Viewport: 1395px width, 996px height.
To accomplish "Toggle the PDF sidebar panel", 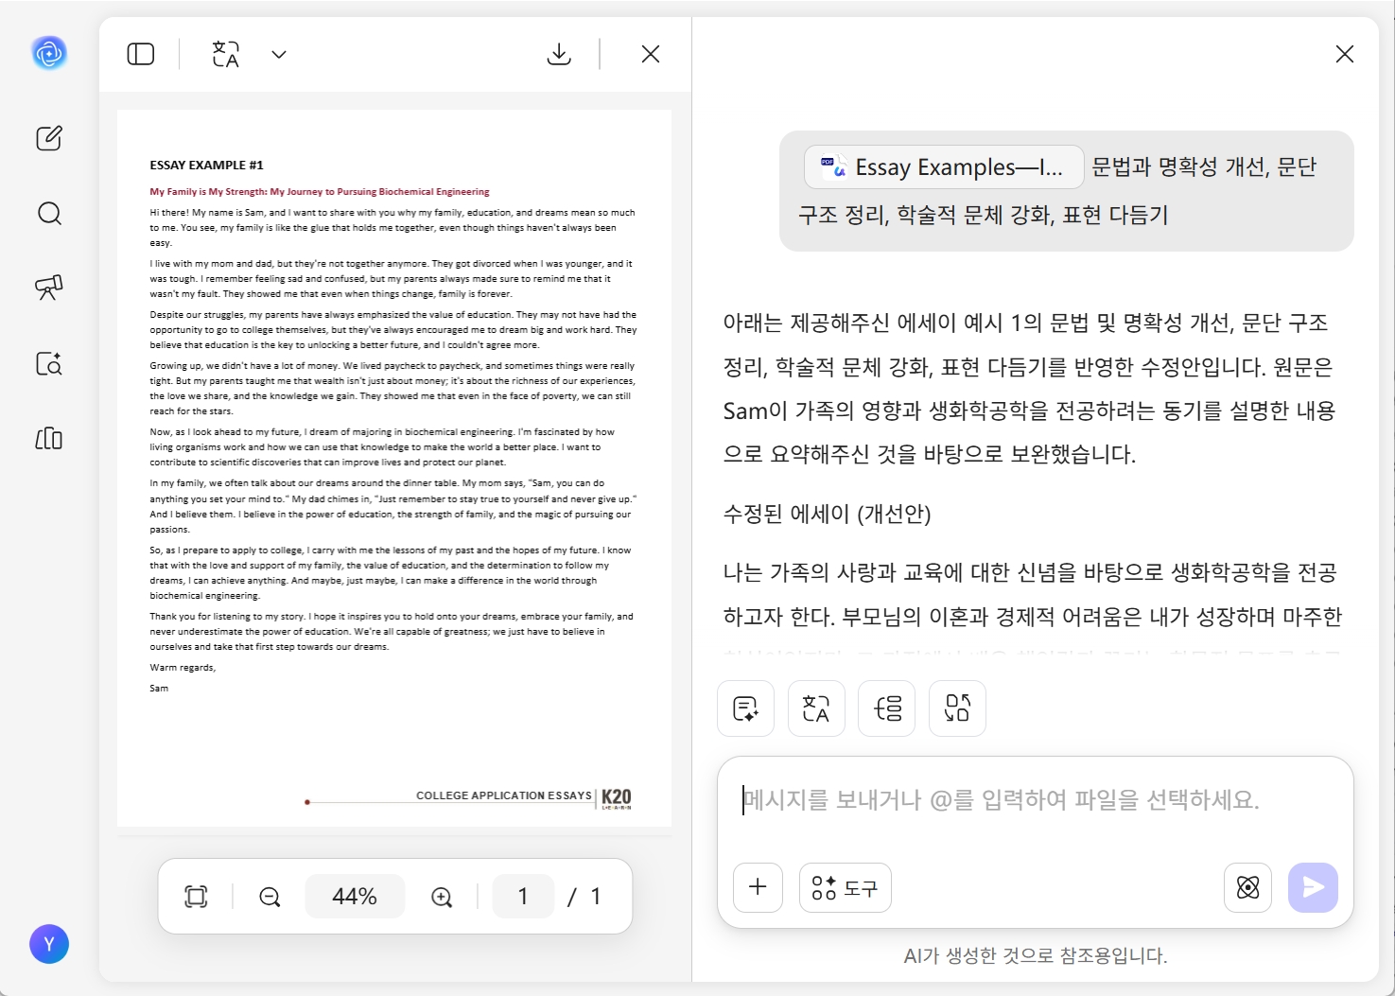I will click(x=141, y=54).
